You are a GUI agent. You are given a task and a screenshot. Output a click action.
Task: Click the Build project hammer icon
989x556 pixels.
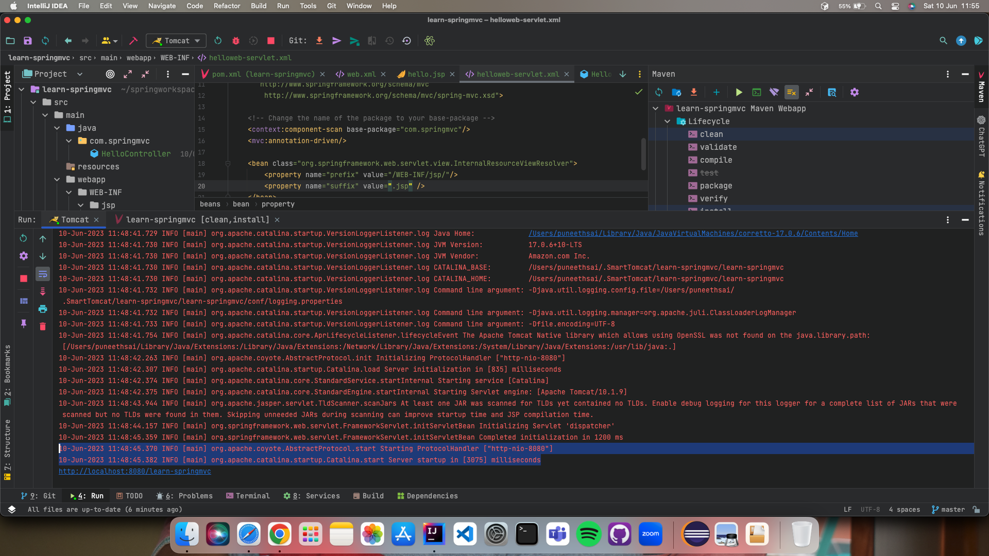133,41
